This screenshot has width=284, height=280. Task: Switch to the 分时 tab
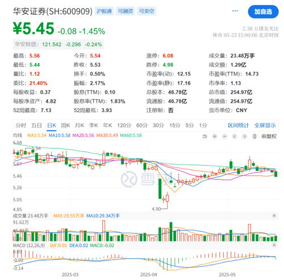pyautogui.click(x=20, y=126)
